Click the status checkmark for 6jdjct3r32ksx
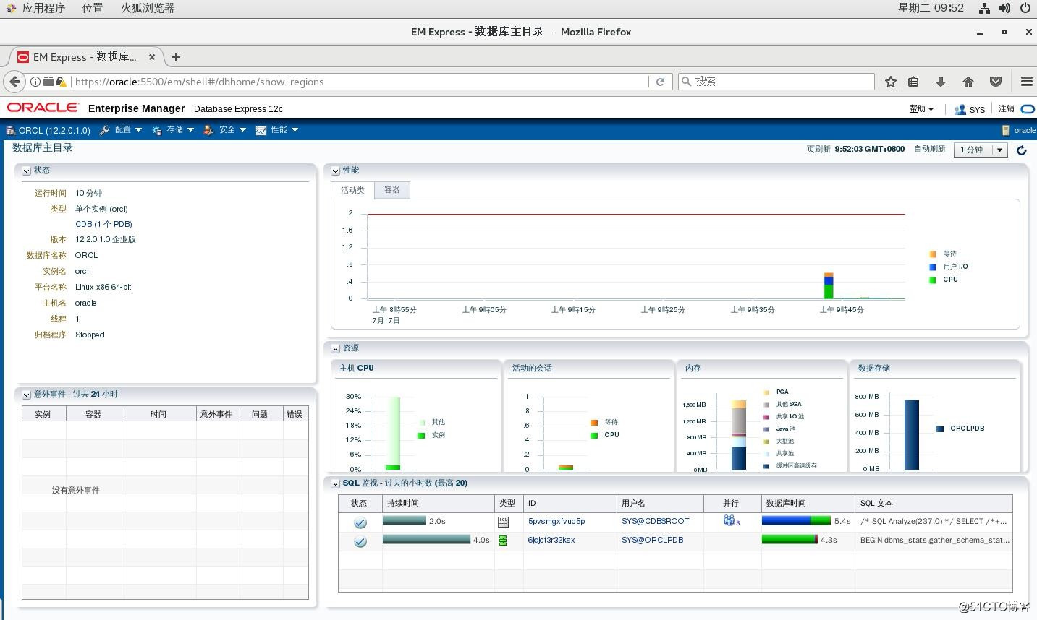 [x=360, y=541]
